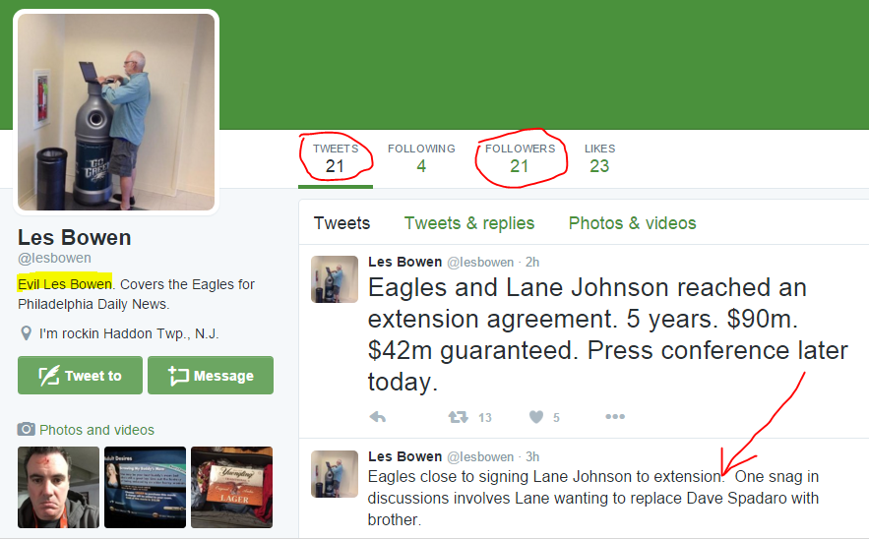Open the more options ellipsis on tweet
This screenshot has width=869, height=539.
(x=615, y=417)
